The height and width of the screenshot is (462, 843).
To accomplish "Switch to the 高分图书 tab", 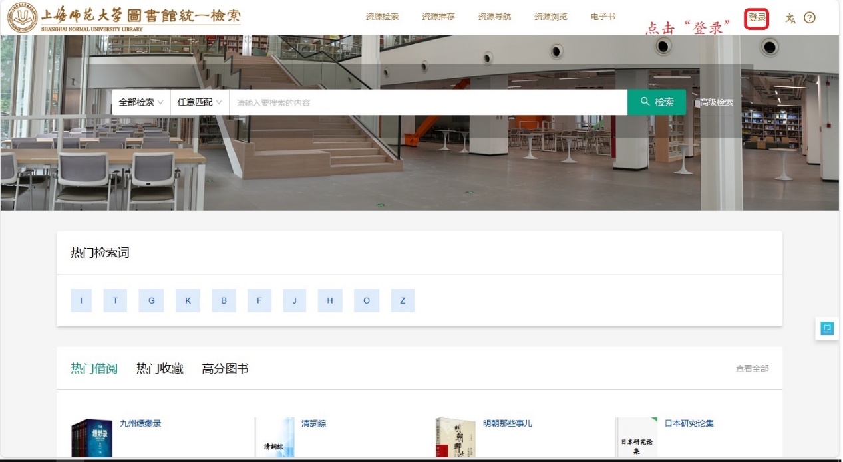I will point(225,368).
